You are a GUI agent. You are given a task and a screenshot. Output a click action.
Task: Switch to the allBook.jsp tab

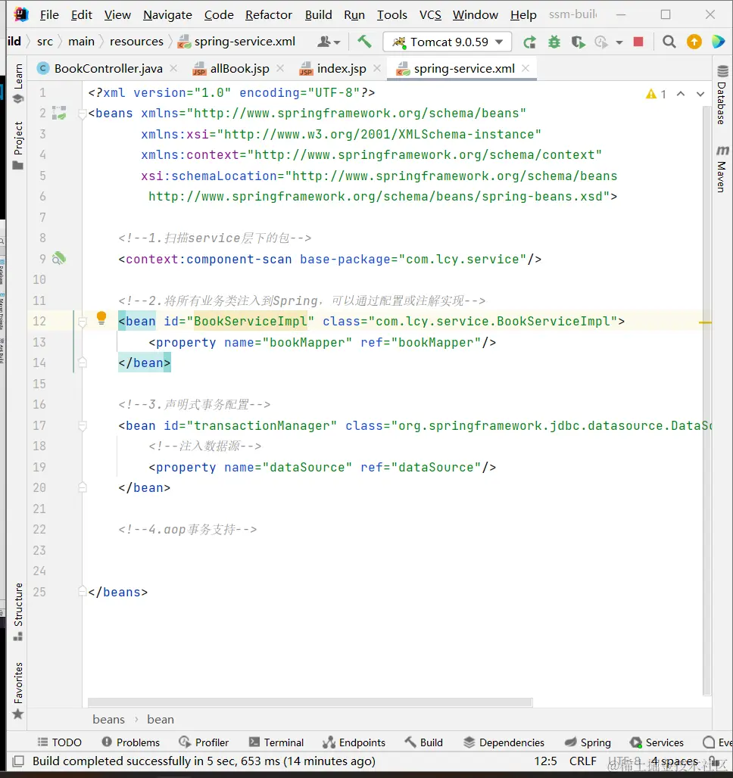click(x=239, y=68)
